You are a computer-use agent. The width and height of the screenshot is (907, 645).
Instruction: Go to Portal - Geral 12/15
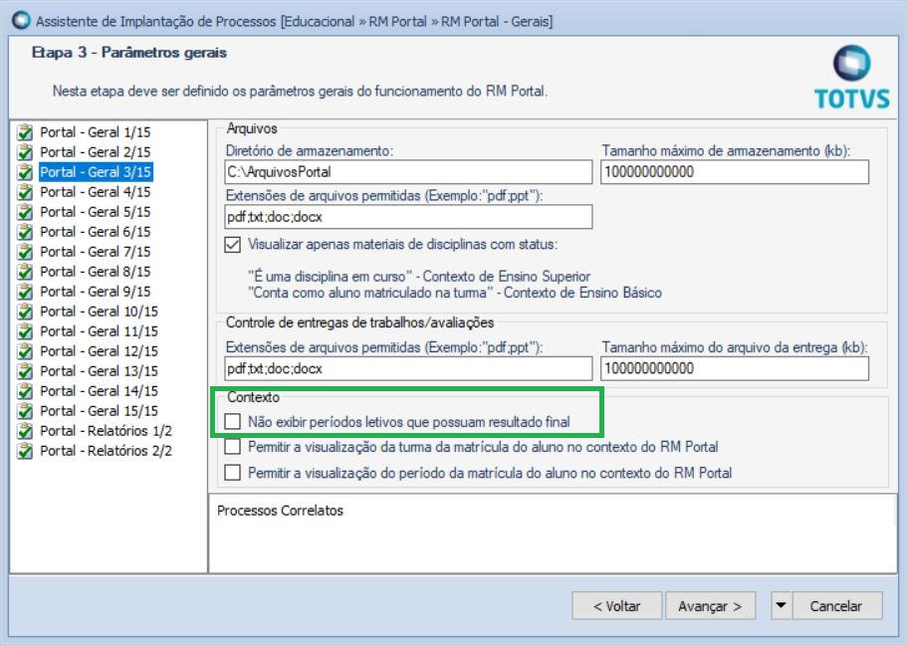(x=99, y=351)
